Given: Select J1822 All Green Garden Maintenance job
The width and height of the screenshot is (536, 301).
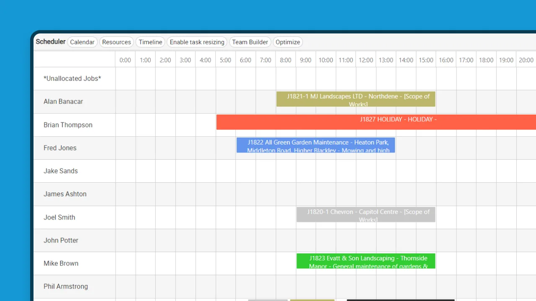Looking at the screenshot, I should coord(316,145).
